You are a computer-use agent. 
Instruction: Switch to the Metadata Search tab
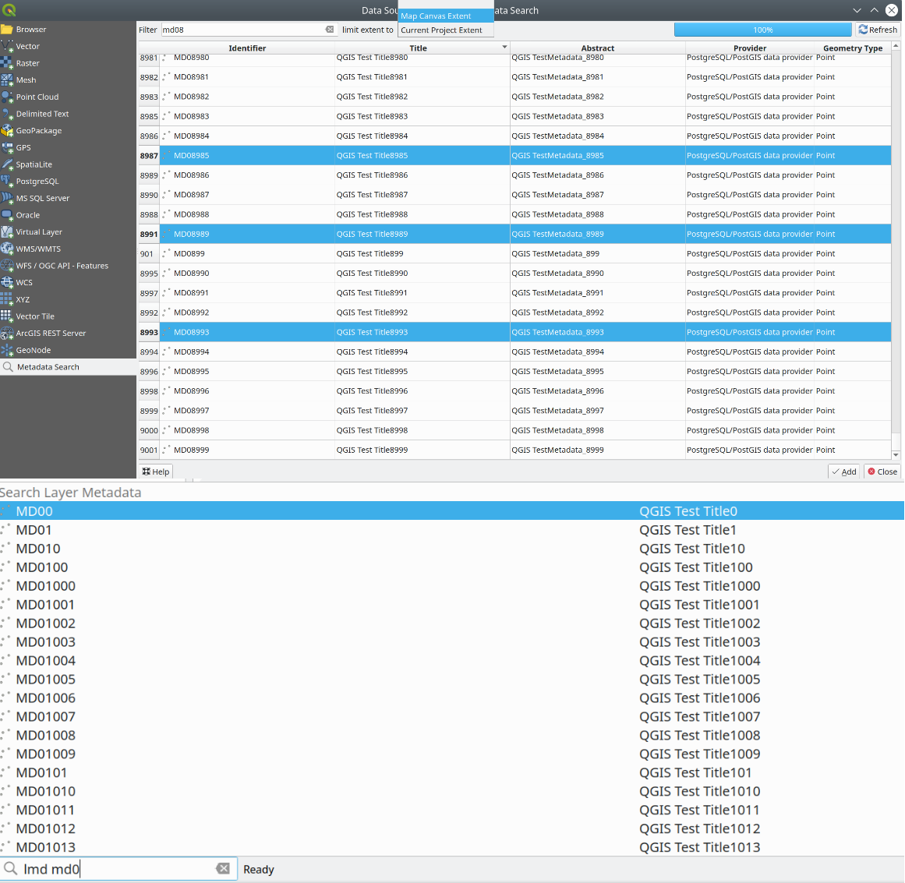[48, 367]
